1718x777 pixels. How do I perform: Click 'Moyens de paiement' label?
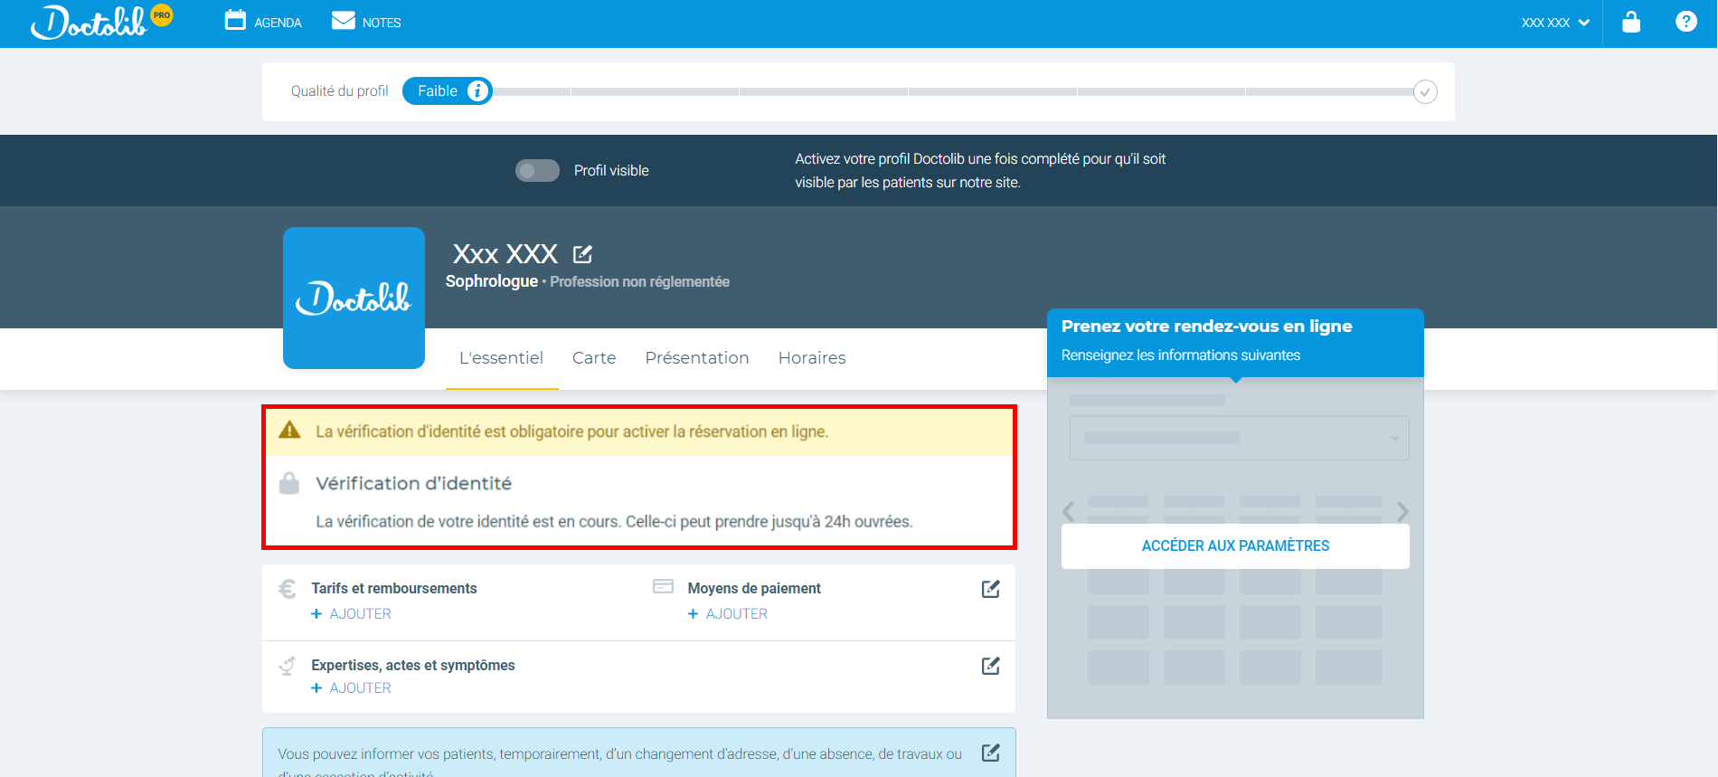tap(754, 589)
